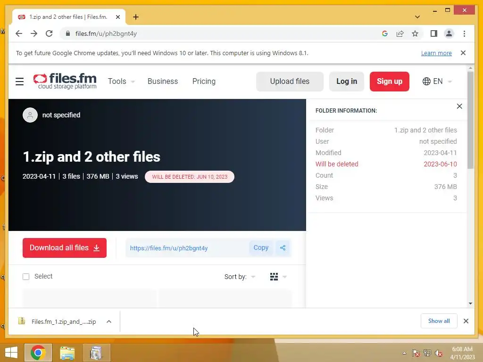Screen dimensions: 483x362
Task: Click the 1.zip and 2 other files heading
Action: pyautogui.click(x=92, y=156)
